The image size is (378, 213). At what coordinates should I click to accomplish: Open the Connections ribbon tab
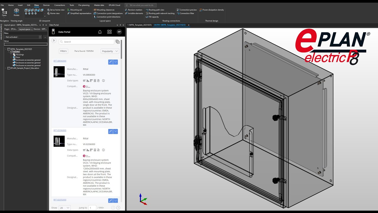(x=60, y=5)
